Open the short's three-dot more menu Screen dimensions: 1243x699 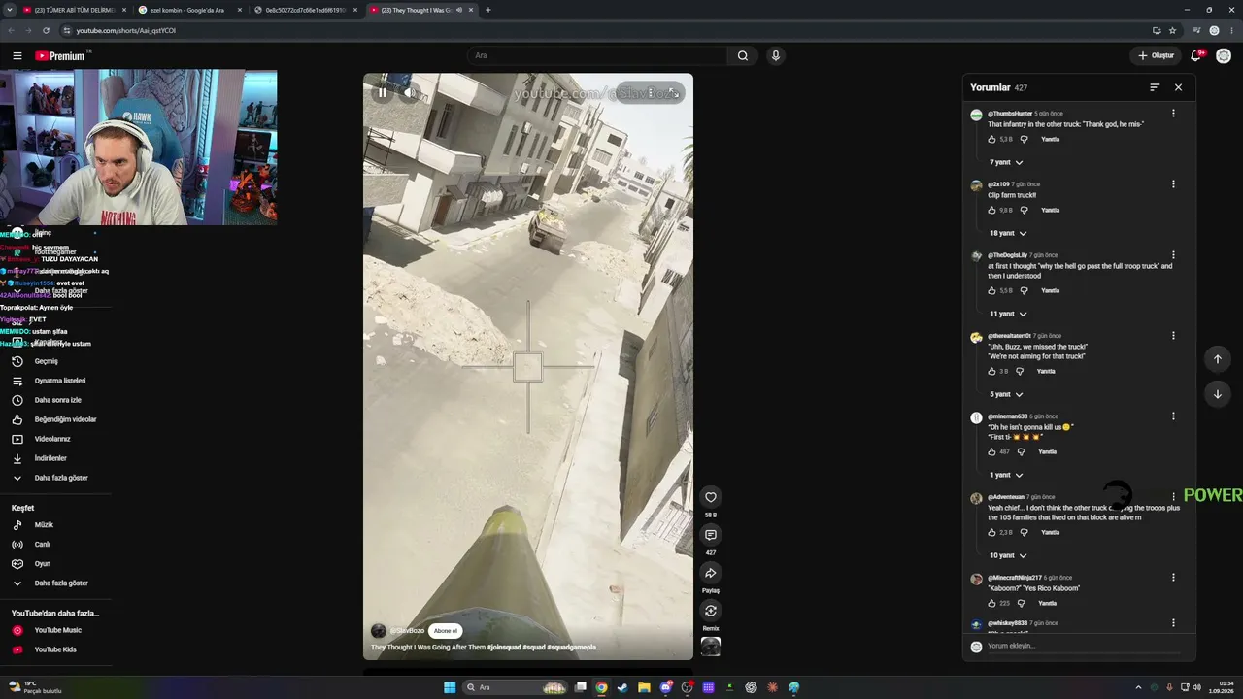tap(650, 93)
